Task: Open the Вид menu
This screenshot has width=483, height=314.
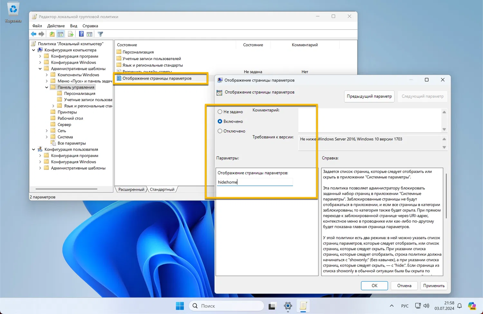Action: point(74,26)
